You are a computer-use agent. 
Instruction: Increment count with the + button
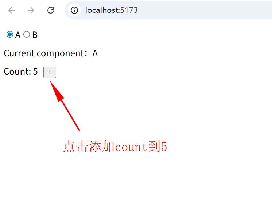[x=50, y=72]
